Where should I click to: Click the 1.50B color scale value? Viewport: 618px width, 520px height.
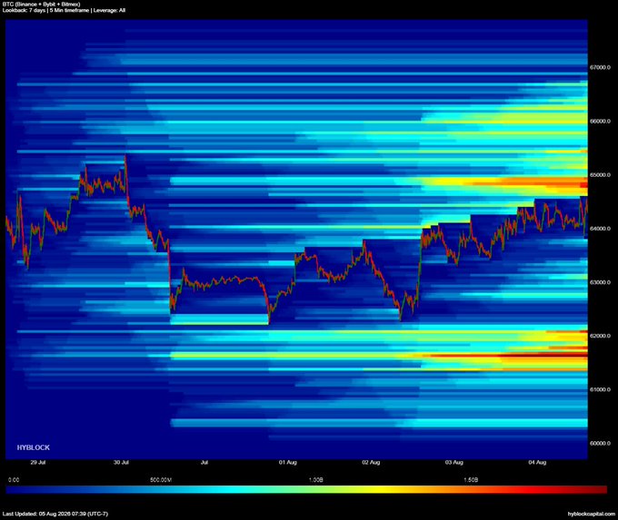point(471,480)
